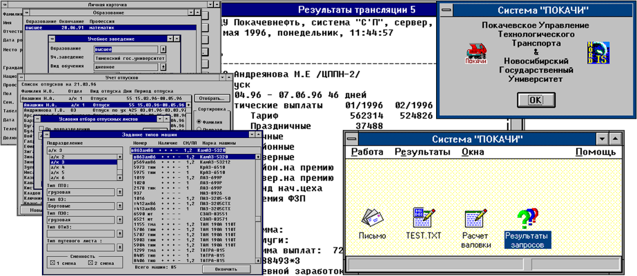Confirm the about dialog with OK
637x276 pixels.
coord(535,99)
